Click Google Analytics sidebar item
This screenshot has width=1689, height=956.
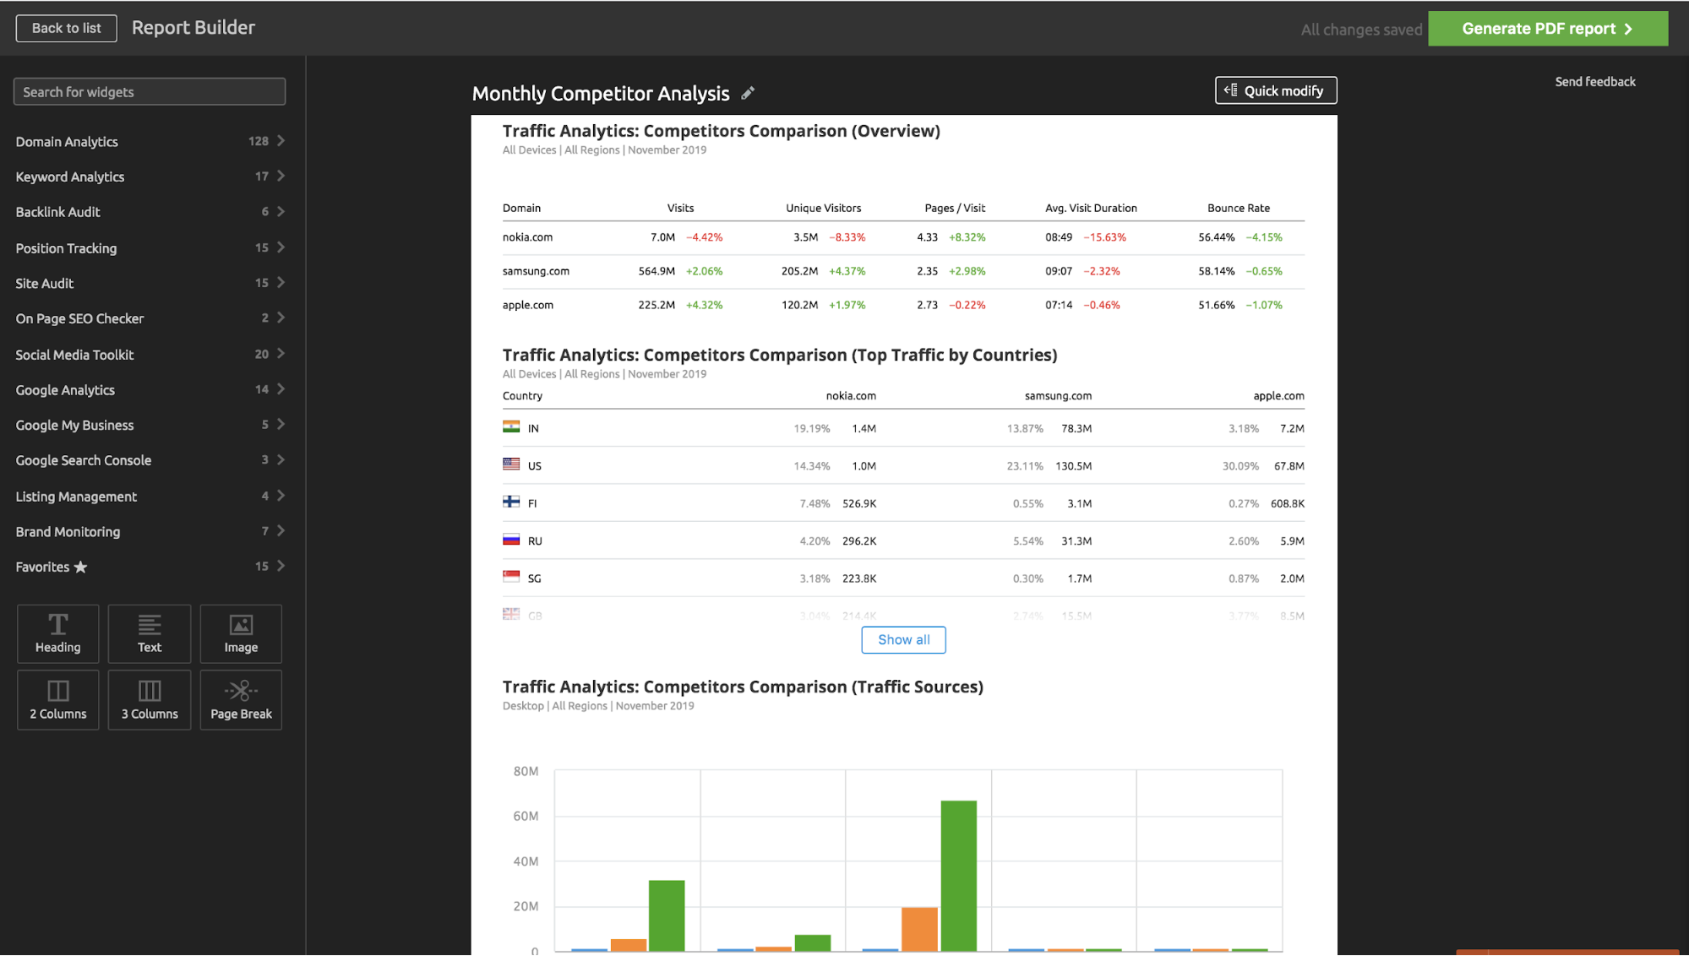[64, 388]
